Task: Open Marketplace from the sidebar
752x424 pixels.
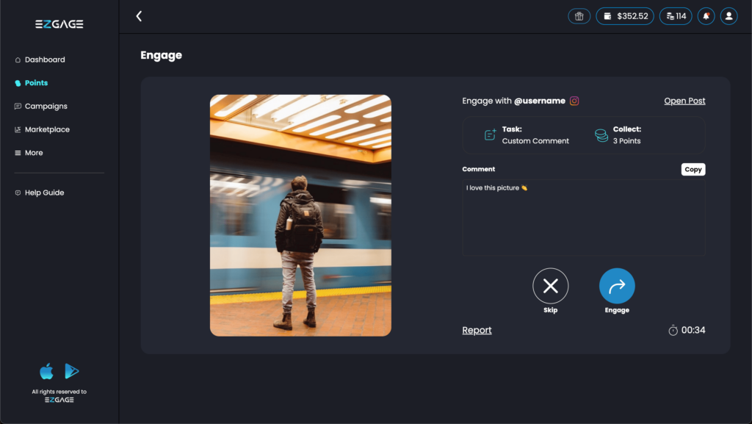Action: tap(47, 129)
